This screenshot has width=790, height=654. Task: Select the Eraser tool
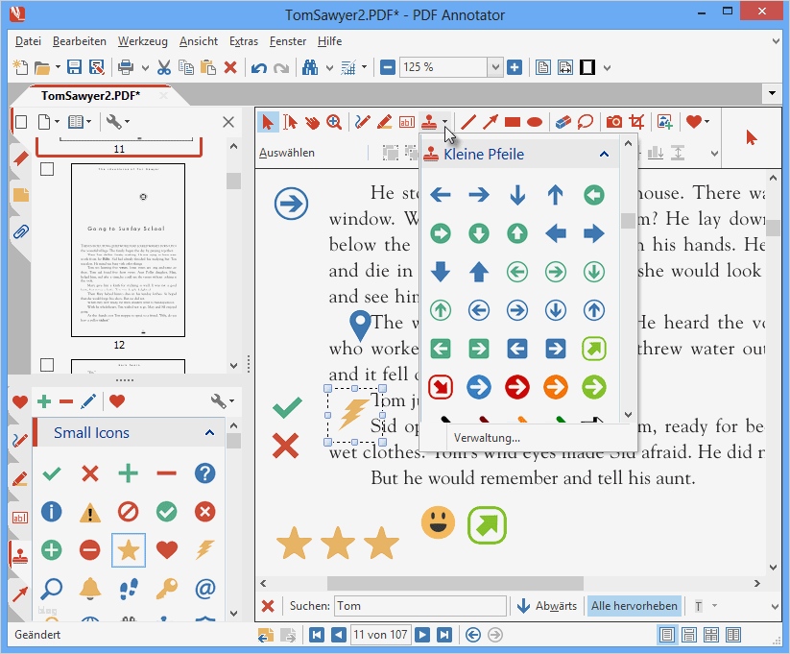click(563, 122)
